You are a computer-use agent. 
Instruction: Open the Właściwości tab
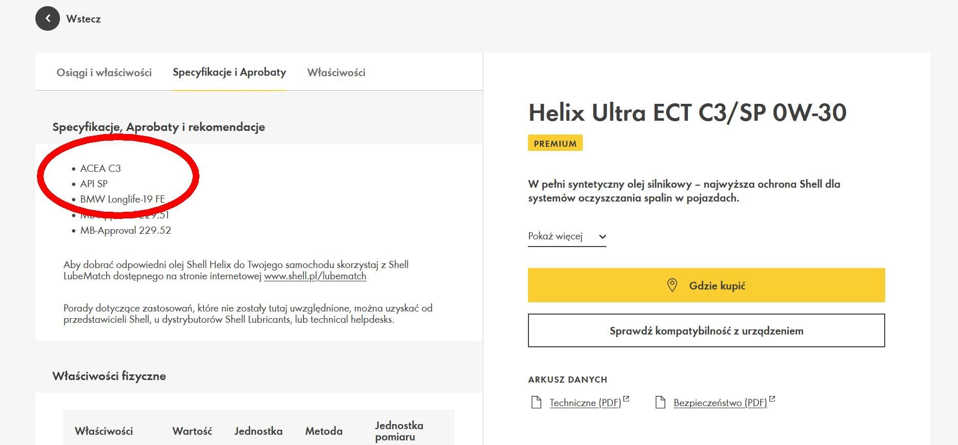coord(336,73)
